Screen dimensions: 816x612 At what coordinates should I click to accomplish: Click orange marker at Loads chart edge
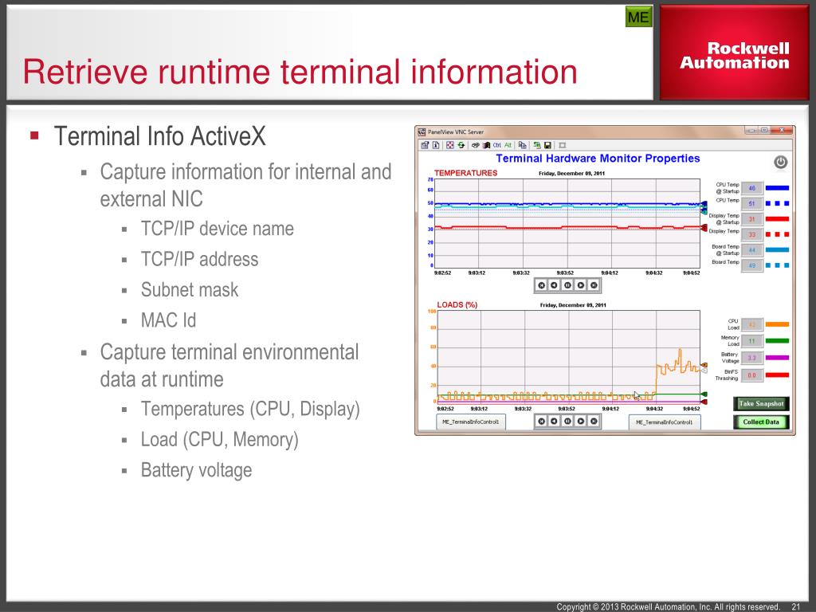[704, 365]
